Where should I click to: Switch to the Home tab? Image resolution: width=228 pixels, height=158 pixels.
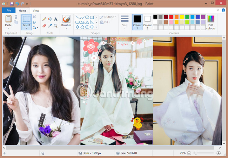click(x=22, y=11)
